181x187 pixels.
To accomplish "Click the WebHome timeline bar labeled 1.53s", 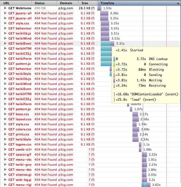I will click(99, 8).
